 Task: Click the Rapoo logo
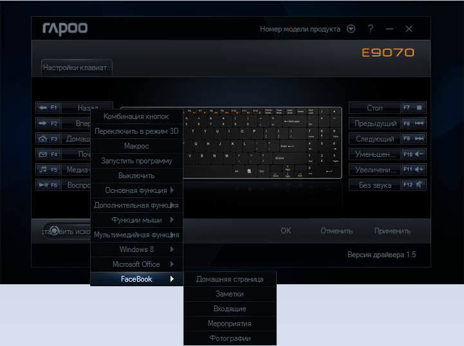65,29
